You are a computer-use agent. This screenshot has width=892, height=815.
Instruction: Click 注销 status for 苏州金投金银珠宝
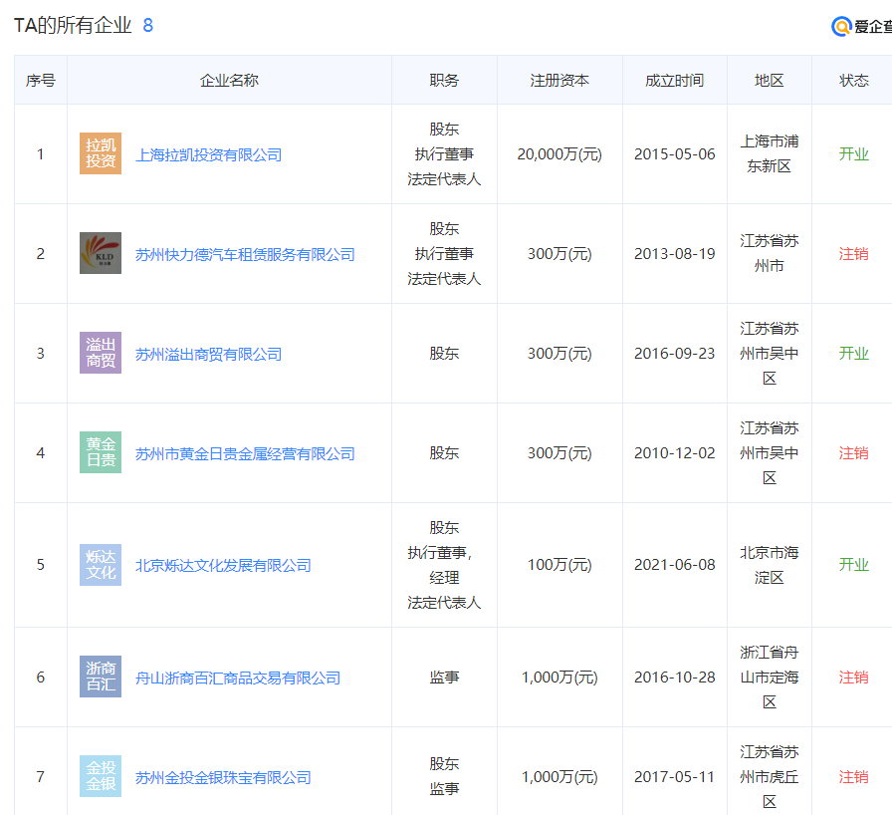coord(854,777)
